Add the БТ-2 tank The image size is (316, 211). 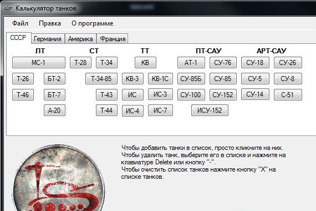54,78
